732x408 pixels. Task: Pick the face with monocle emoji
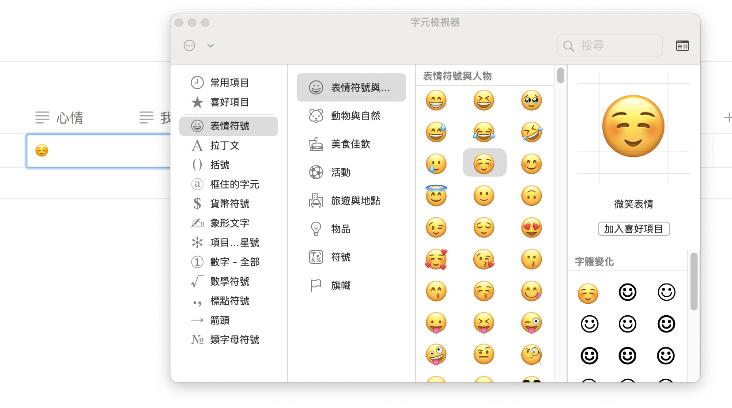(x=532, y=355)
